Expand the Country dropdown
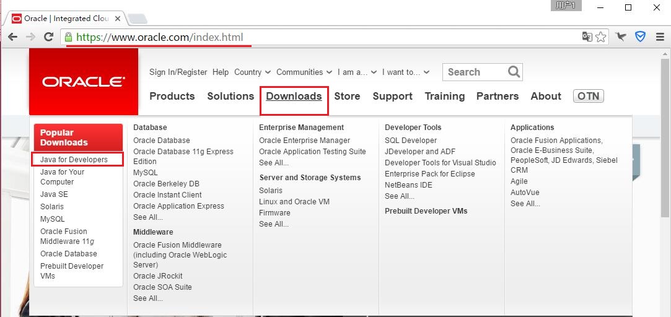The height and width of the screenshot is (317, 671). pyautogui.click(x=253, y=72)
